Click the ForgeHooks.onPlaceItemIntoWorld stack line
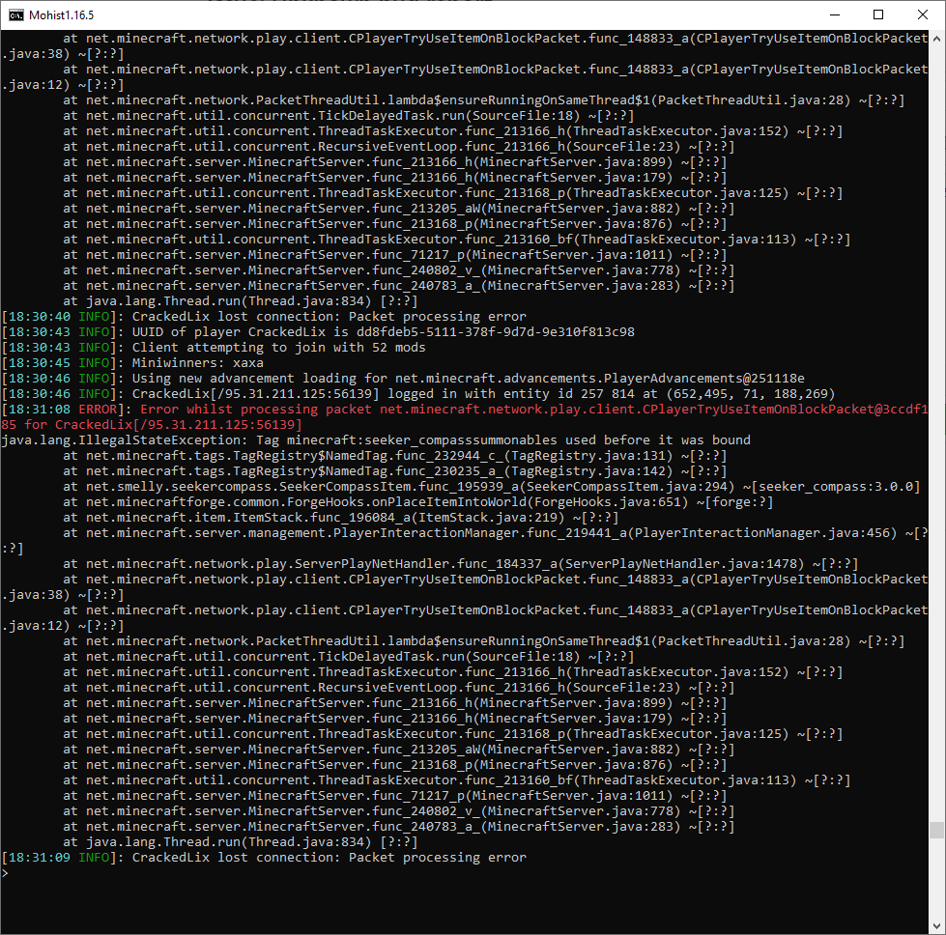 [418, 502]
